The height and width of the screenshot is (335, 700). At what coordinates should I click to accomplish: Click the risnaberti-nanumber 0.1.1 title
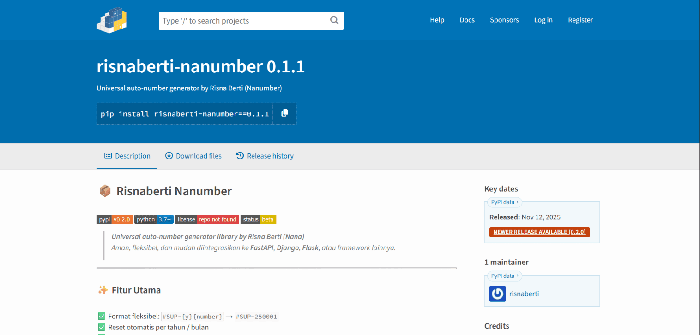(x=200, y=67)
